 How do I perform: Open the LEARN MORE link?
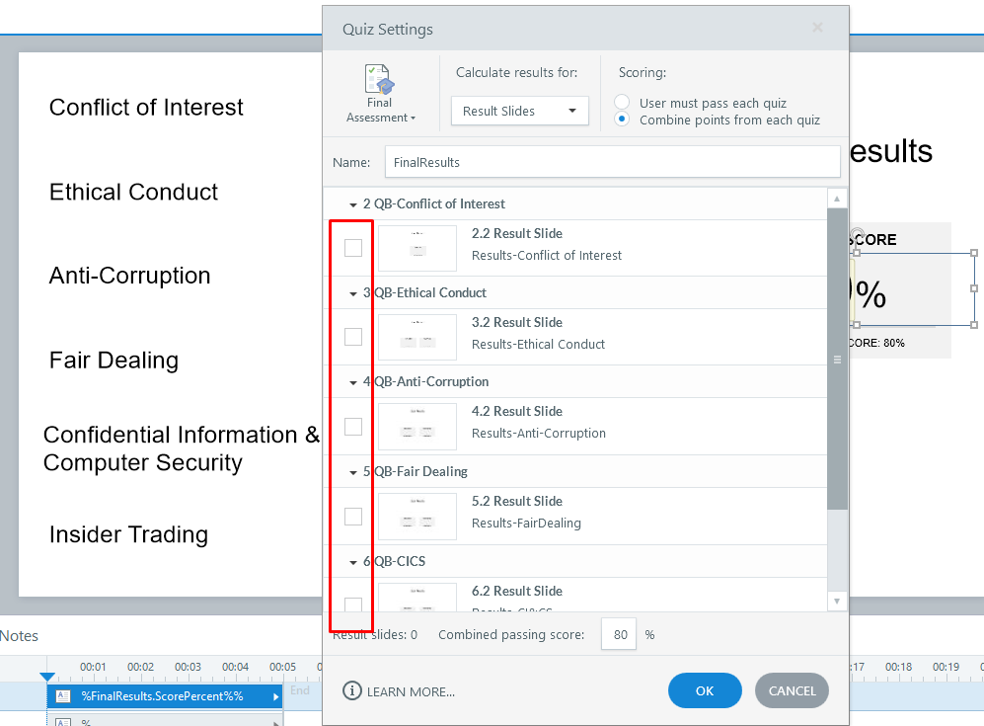tap(411, 692)
